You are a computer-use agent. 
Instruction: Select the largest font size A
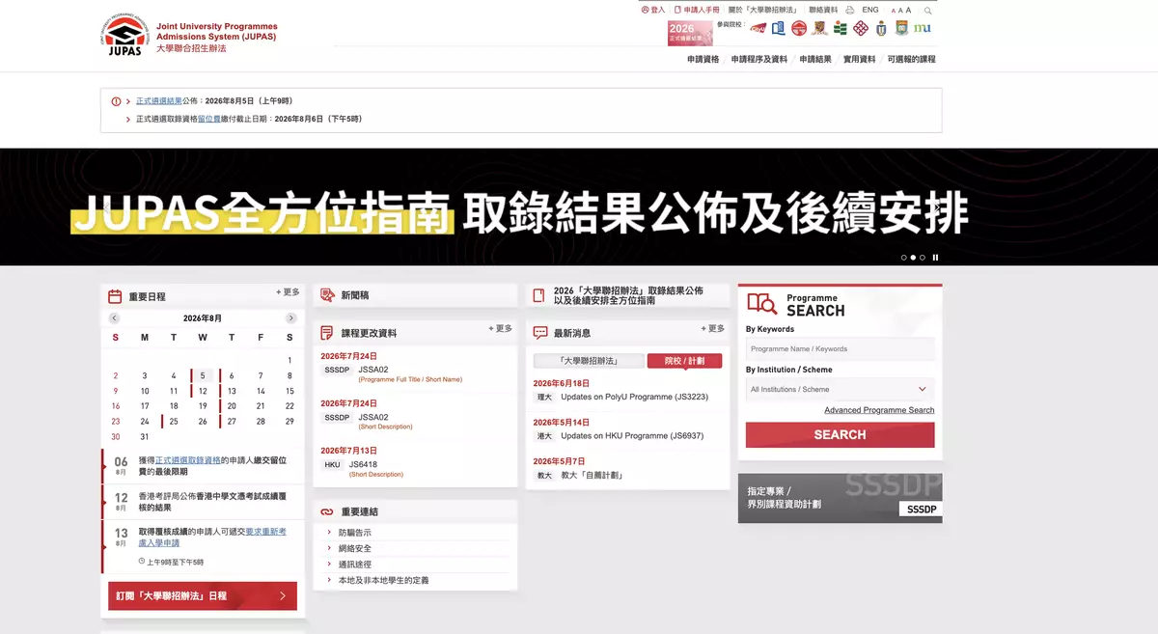(x=908, y=10)
